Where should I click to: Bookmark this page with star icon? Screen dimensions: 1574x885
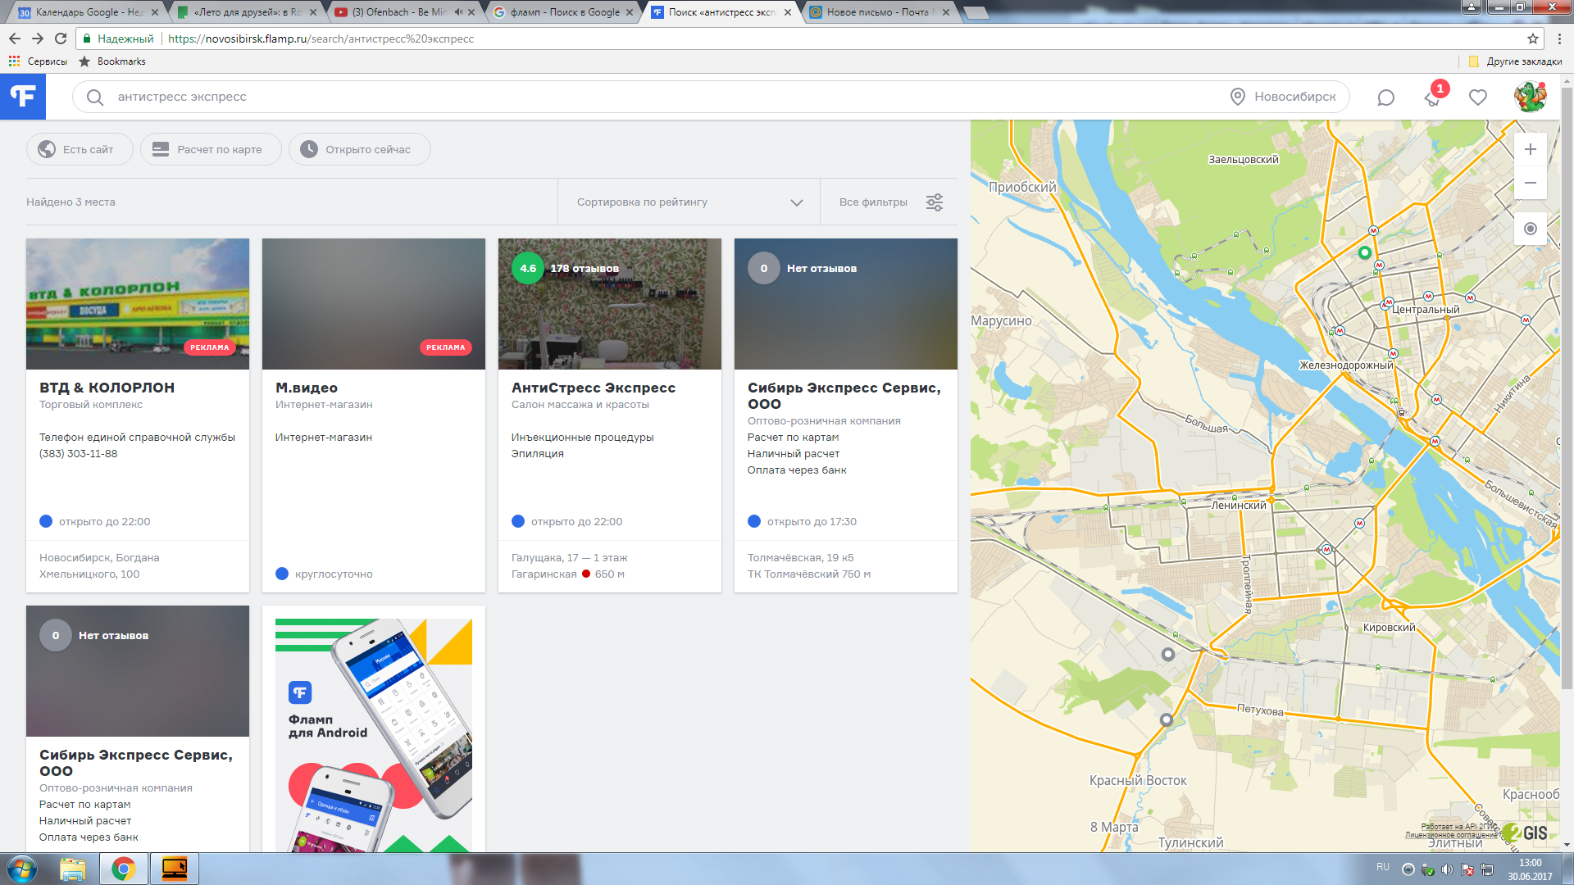point(1532,39)
